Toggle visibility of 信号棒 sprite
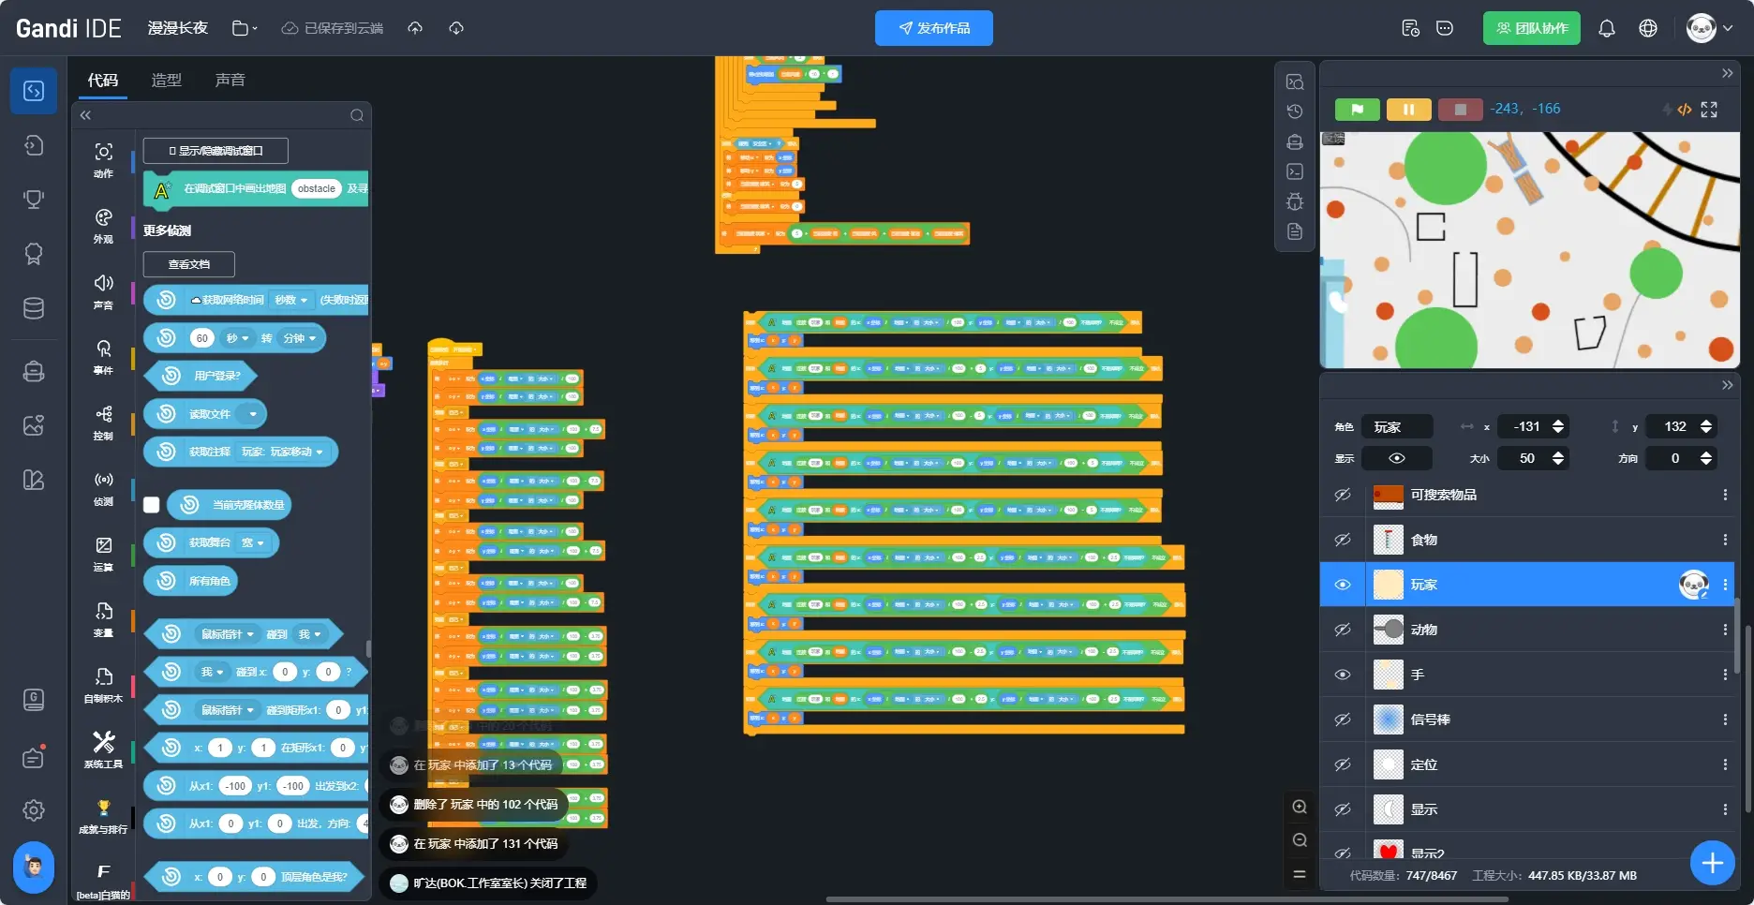Screen dimensions: 1754x905 [1343, 720]
